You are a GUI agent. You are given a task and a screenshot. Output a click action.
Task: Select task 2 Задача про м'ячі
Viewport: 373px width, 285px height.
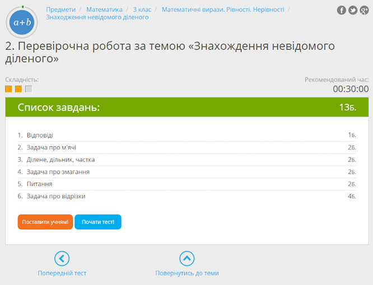click(x=51, y=148)
